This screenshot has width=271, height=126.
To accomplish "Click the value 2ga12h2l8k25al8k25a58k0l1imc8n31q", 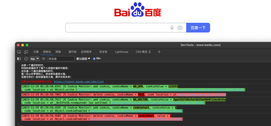I will [200, 100].
